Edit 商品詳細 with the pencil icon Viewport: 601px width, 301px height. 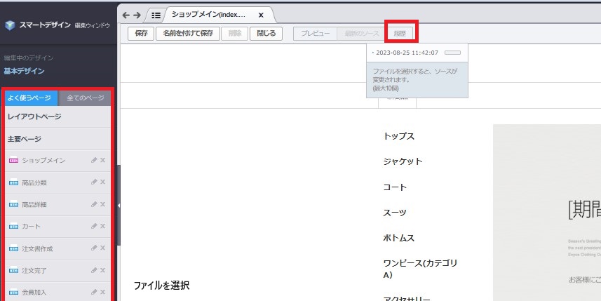coord(94,204)
